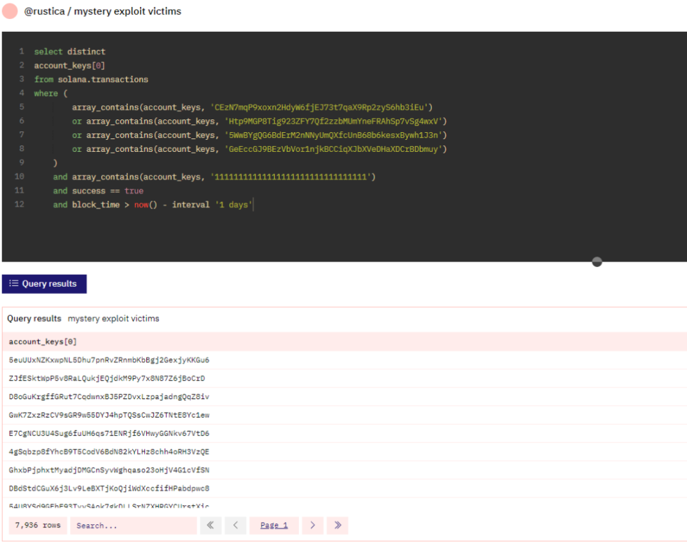The width and height of the screenshot is (687, 544).
Task: Select result row starting with GwK7ZxzRz
Action: tap(109, 415)
